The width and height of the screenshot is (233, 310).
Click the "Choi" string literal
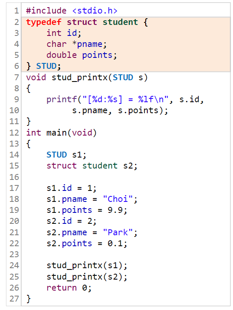pos(118,199)
